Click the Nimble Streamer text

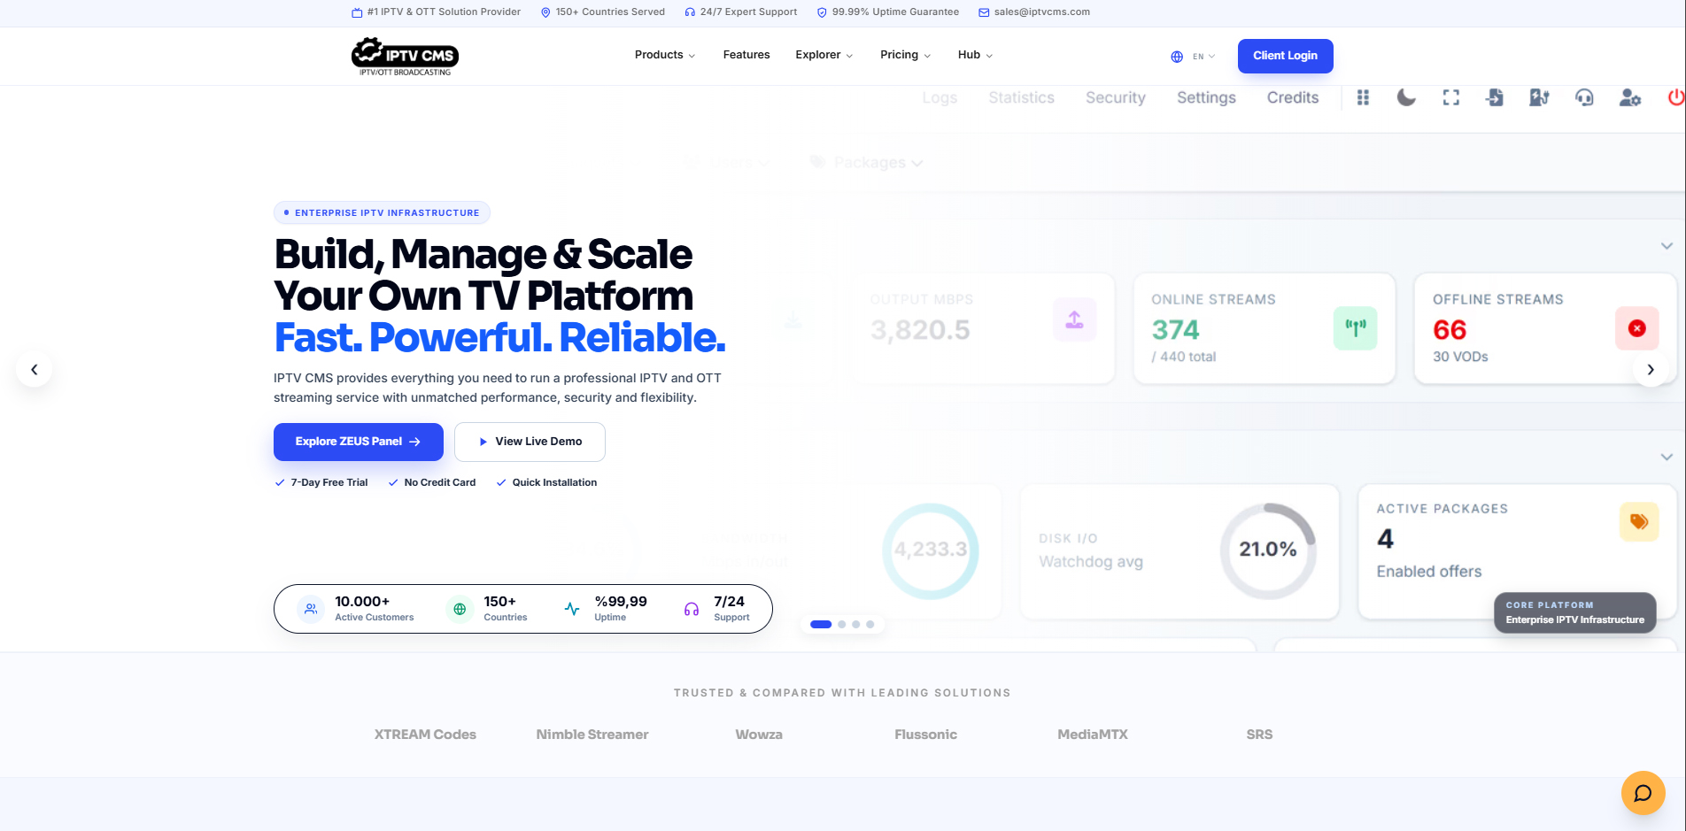pyautogui.click(x=592, y=735)
